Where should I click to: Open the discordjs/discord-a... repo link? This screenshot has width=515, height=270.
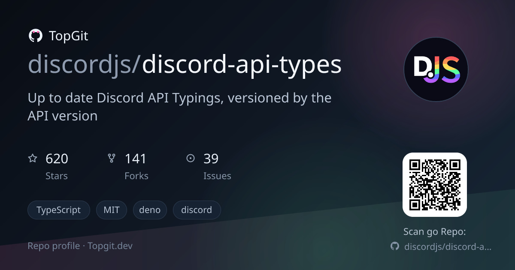pyautogui.click(x=448, y=247)
